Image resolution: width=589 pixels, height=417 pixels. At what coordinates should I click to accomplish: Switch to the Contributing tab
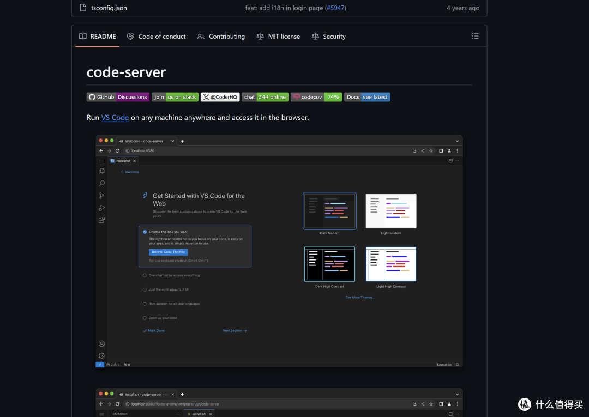(x=221, y=37)
